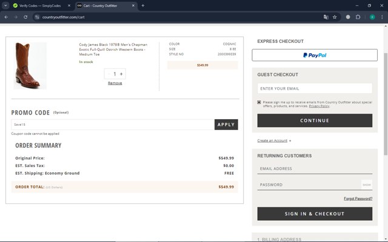388x242 pixels.
Task: Click the style number 2000399339
Action: pyautogui.click(x=227, y=54)
